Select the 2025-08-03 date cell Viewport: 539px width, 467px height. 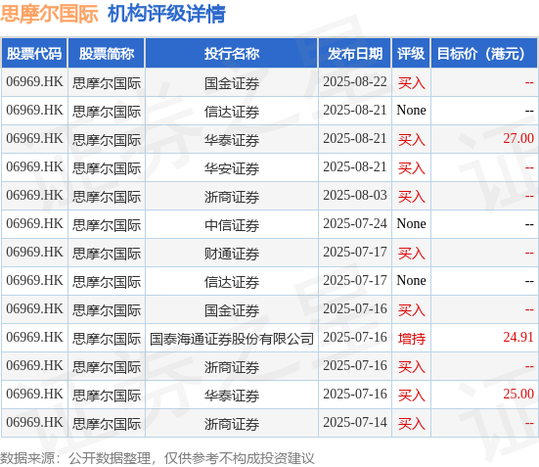pyautogui.click(x=355, y=196)
